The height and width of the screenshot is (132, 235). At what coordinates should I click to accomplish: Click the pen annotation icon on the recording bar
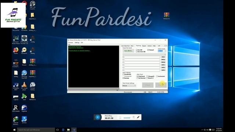(x=138, y=117)
